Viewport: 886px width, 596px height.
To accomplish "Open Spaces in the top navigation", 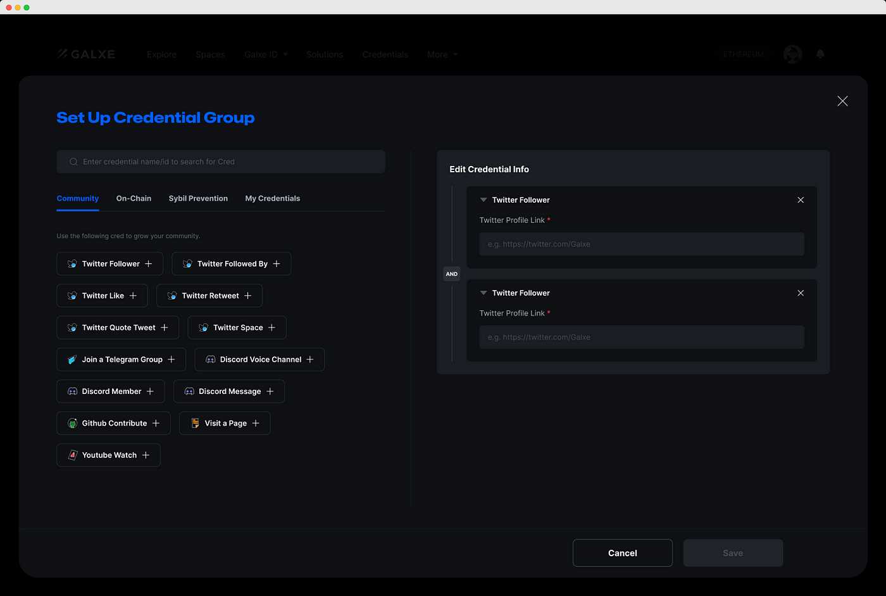I will point(210,54).
